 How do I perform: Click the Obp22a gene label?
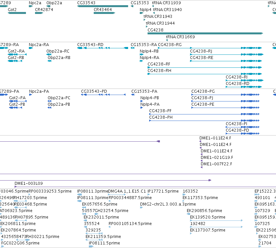[x=54, y=3]
